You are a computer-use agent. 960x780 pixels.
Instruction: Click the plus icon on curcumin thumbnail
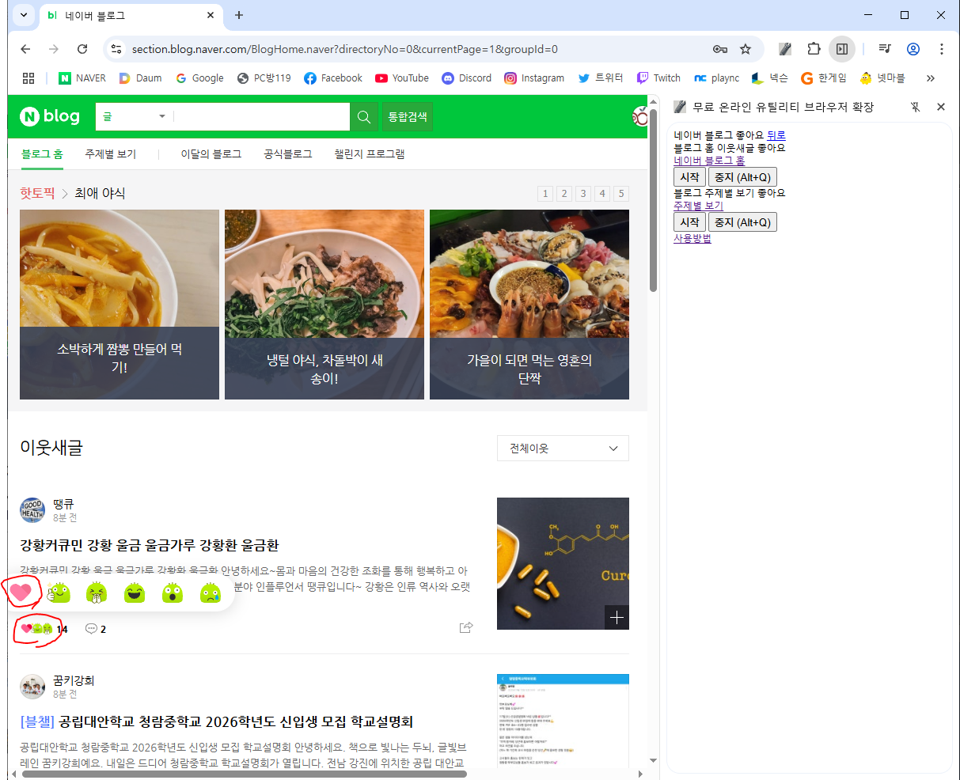pos(617,618)
